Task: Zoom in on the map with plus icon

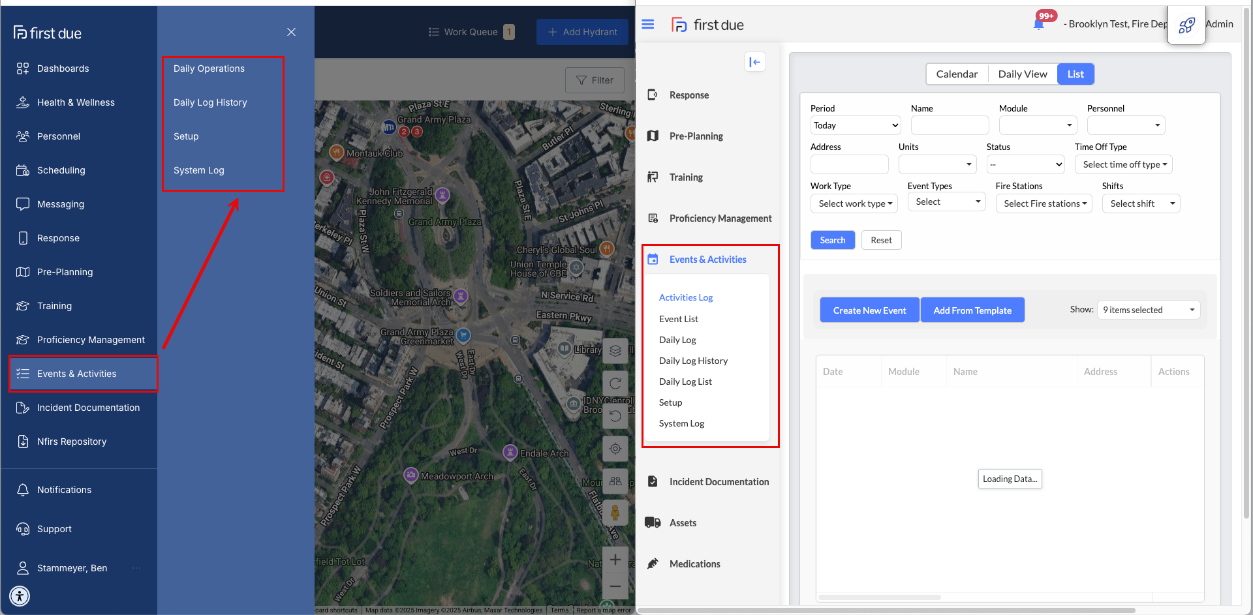Action: click(x=615, y=560)
